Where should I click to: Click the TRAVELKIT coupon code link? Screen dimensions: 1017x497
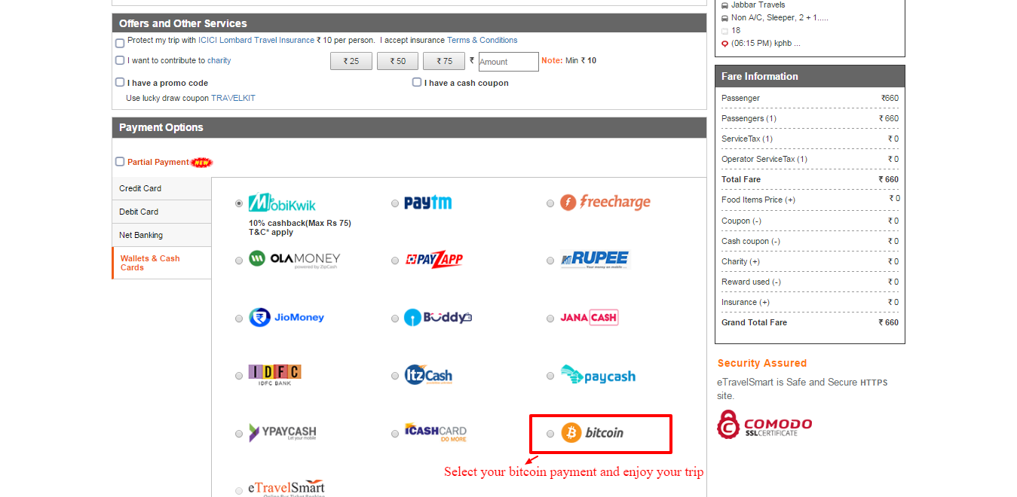click(x=233, y=98)
